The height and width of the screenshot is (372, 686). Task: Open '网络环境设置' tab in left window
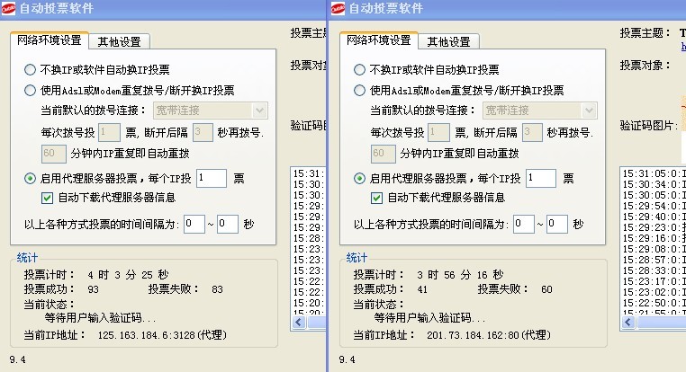pos(50,40)
